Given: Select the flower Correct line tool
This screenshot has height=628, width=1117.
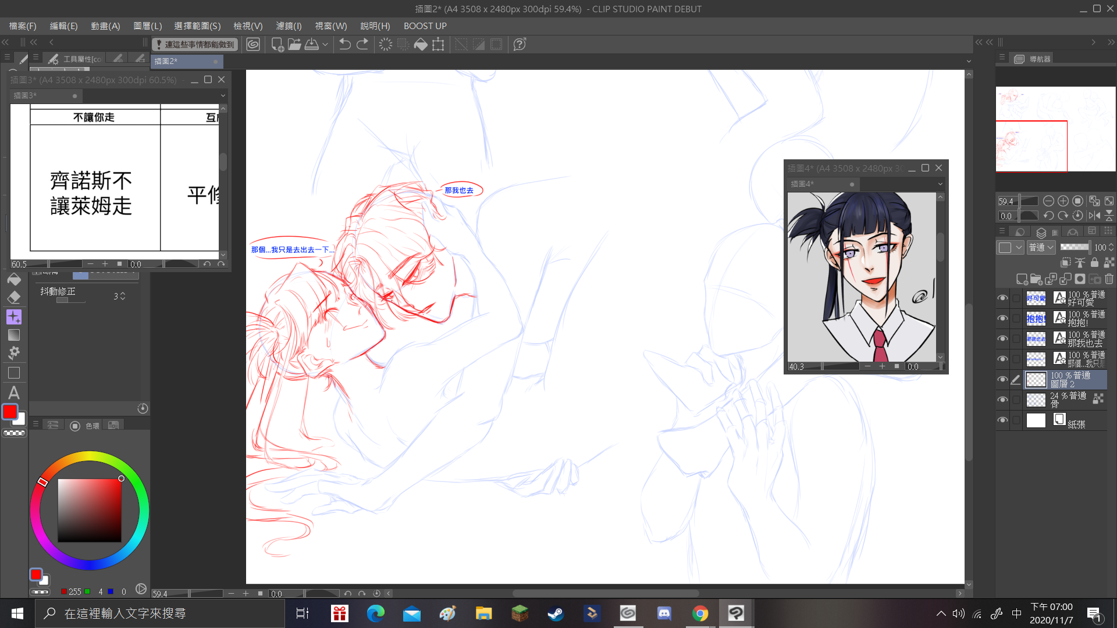Looking at the screenshot, I should tap(14, 353).
